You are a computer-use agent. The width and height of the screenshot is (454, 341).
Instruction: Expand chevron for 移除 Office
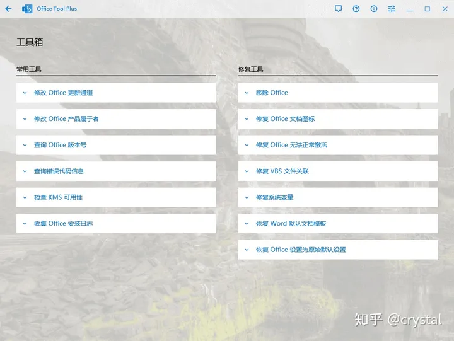[247, 93]
